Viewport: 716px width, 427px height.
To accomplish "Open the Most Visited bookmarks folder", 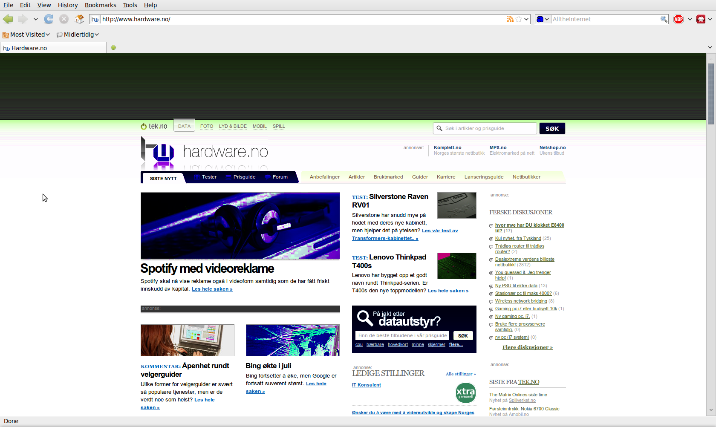I will 26,35.
